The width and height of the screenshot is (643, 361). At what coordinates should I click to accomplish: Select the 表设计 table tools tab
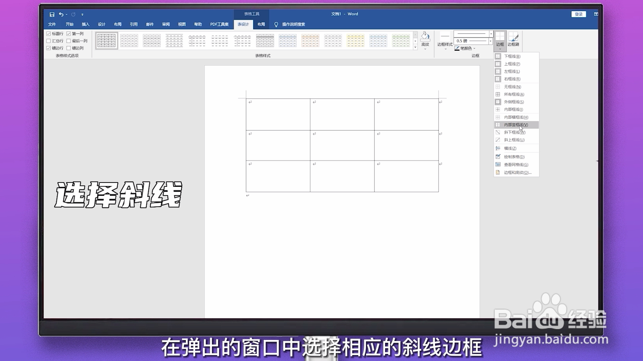243,24
